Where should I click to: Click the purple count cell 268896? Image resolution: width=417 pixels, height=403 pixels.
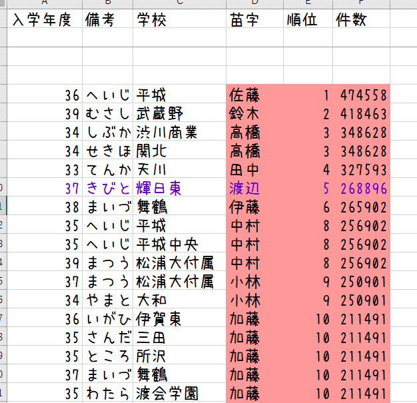pos(361,187)
